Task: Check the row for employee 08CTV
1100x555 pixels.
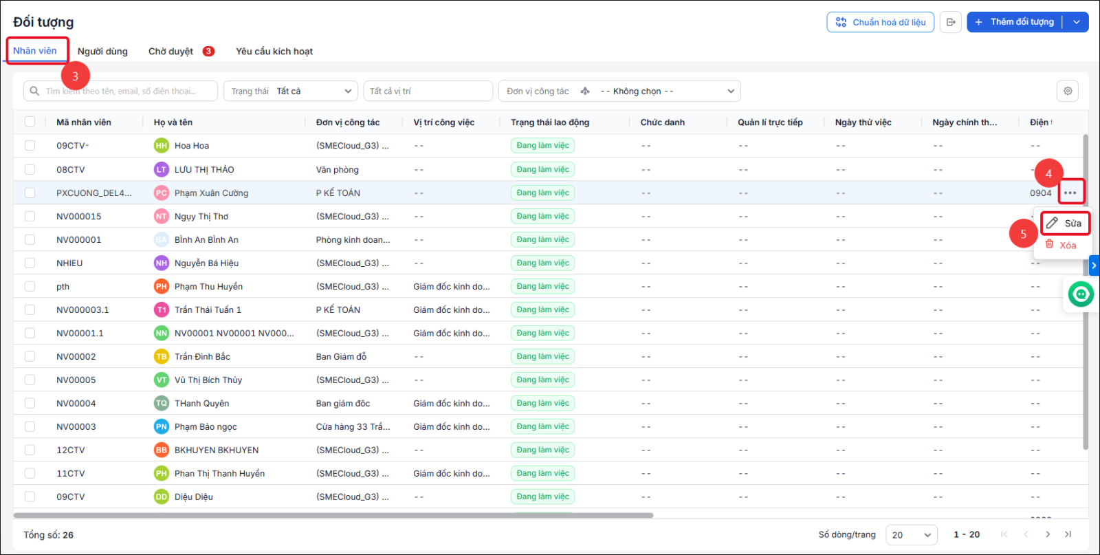Action: point(30,169)
